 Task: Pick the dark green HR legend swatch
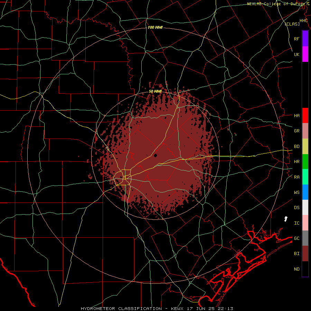pyautogui.click(x=305, y=162)
